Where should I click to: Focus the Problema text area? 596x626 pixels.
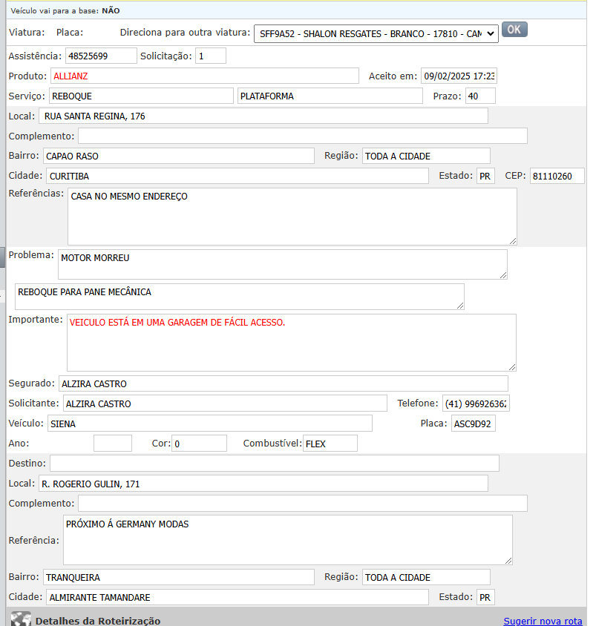coord(283,264)
